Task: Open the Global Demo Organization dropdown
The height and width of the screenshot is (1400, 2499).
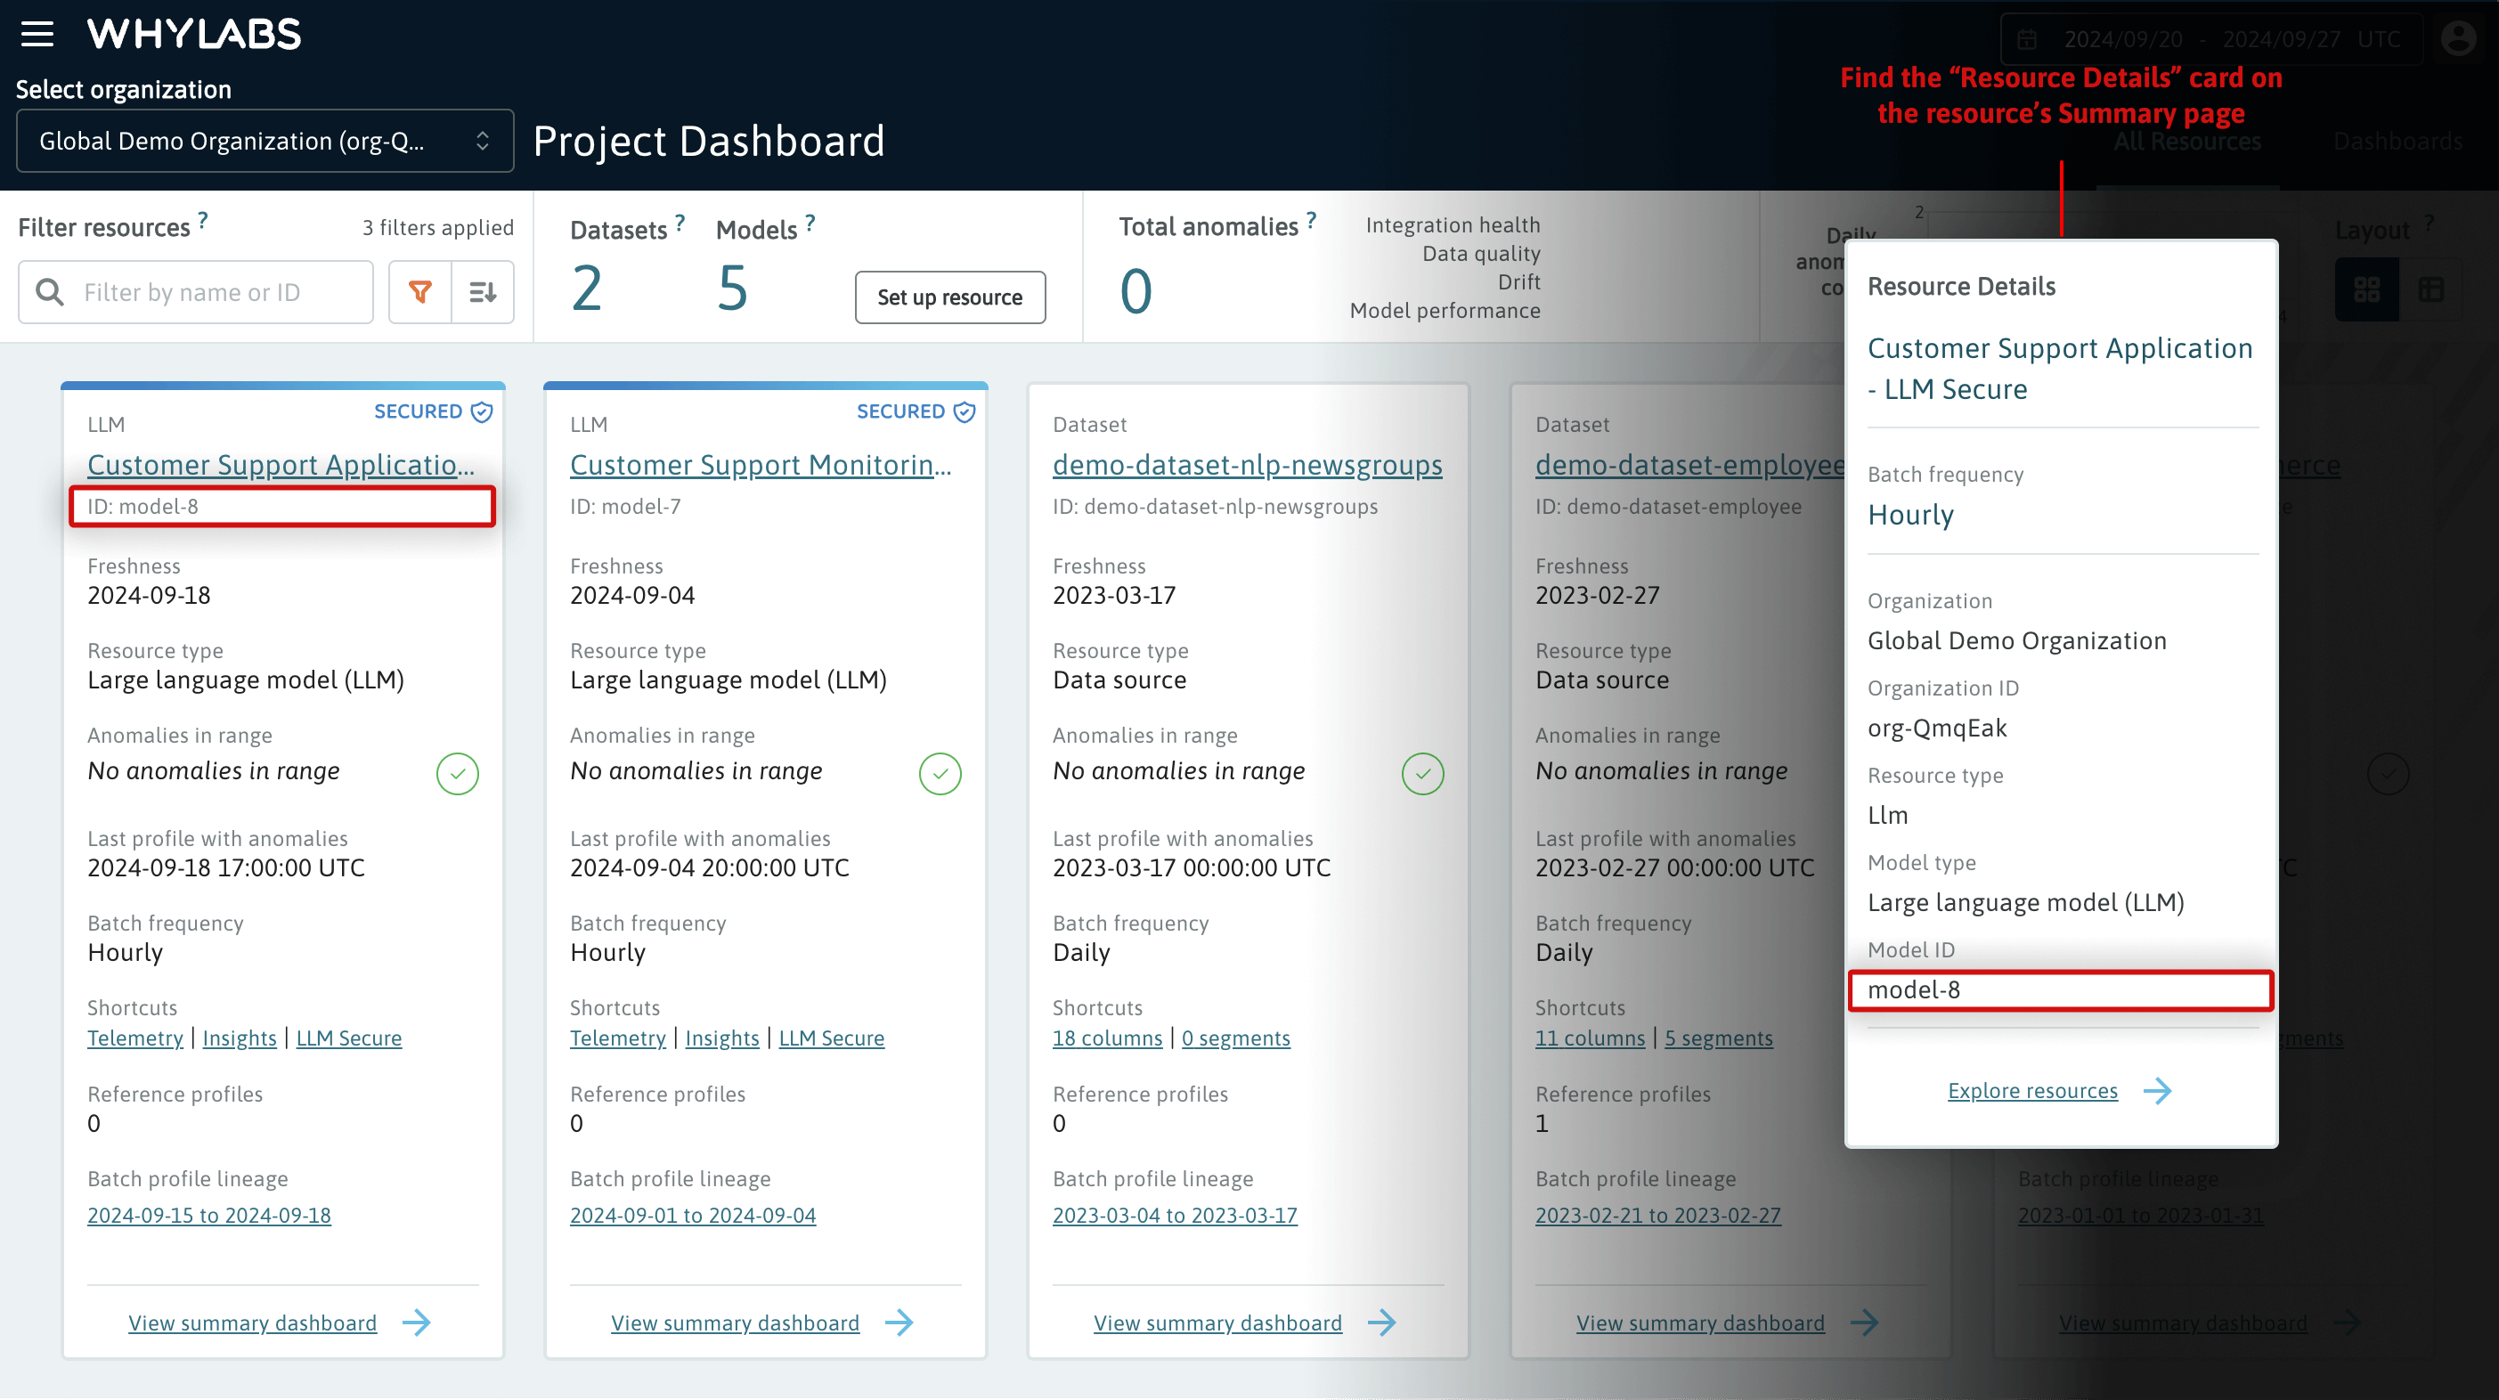Action: tap(264, 141)
